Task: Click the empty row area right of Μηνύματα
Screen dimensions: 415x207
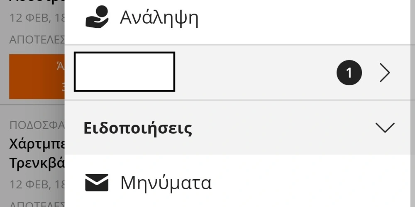Action: tap(311, 183)
